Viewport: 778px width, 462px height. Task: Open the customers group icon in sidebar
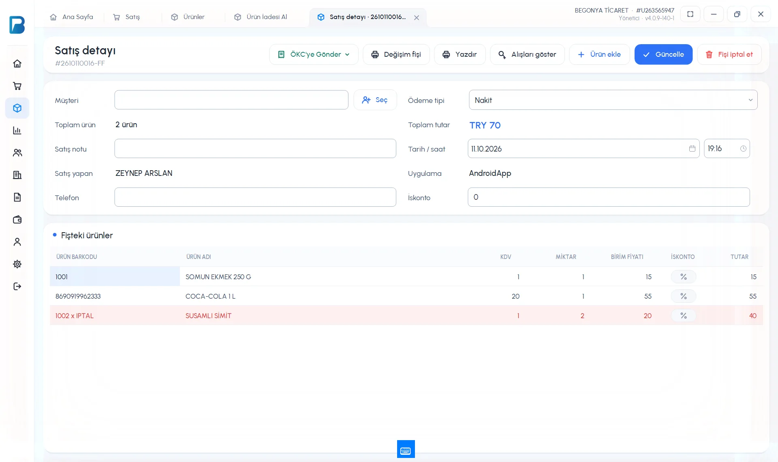17,153
